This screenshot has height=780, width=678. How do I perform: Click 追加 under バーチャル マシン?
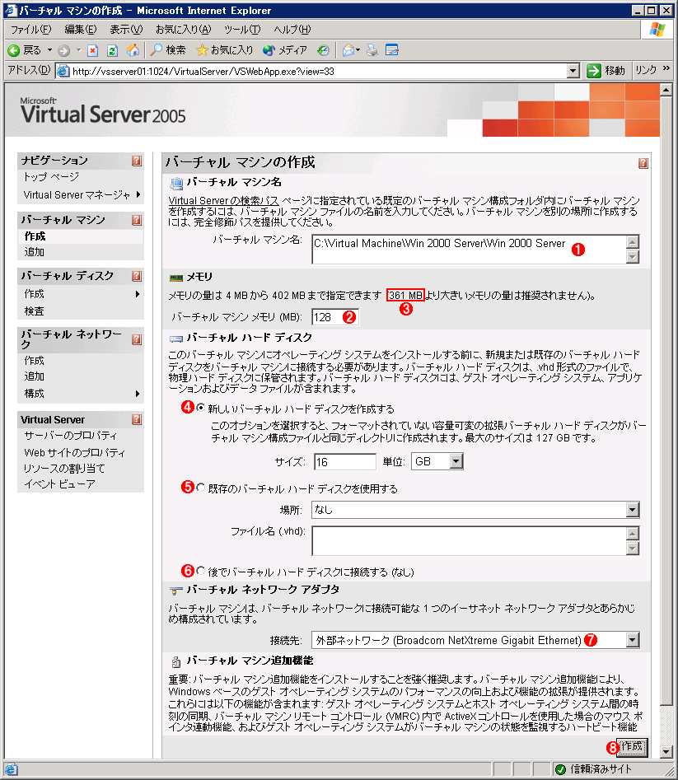point(35,252)
